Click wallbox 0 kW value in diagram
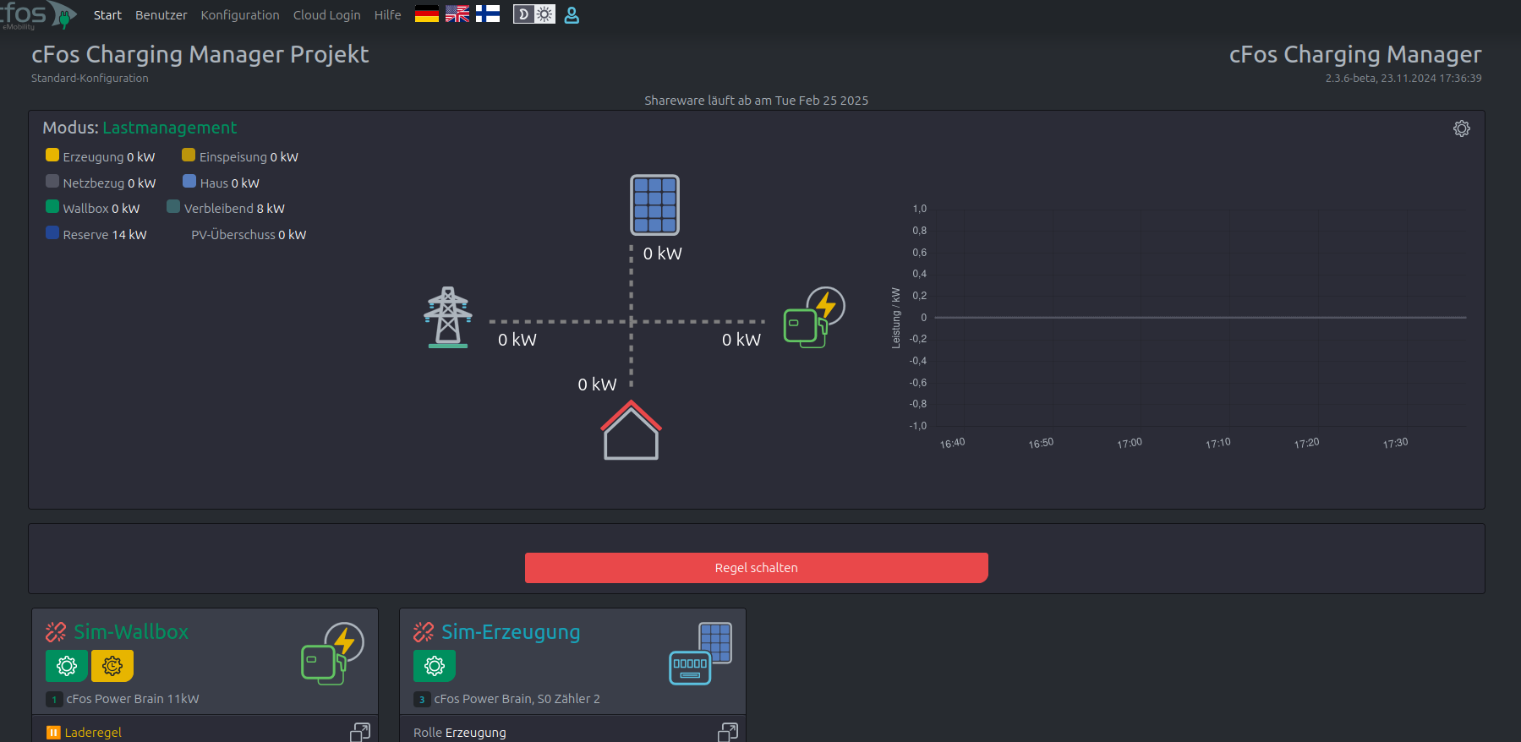Image resolution: width=1521 pixels, height=742 pixels. [741, 340]
